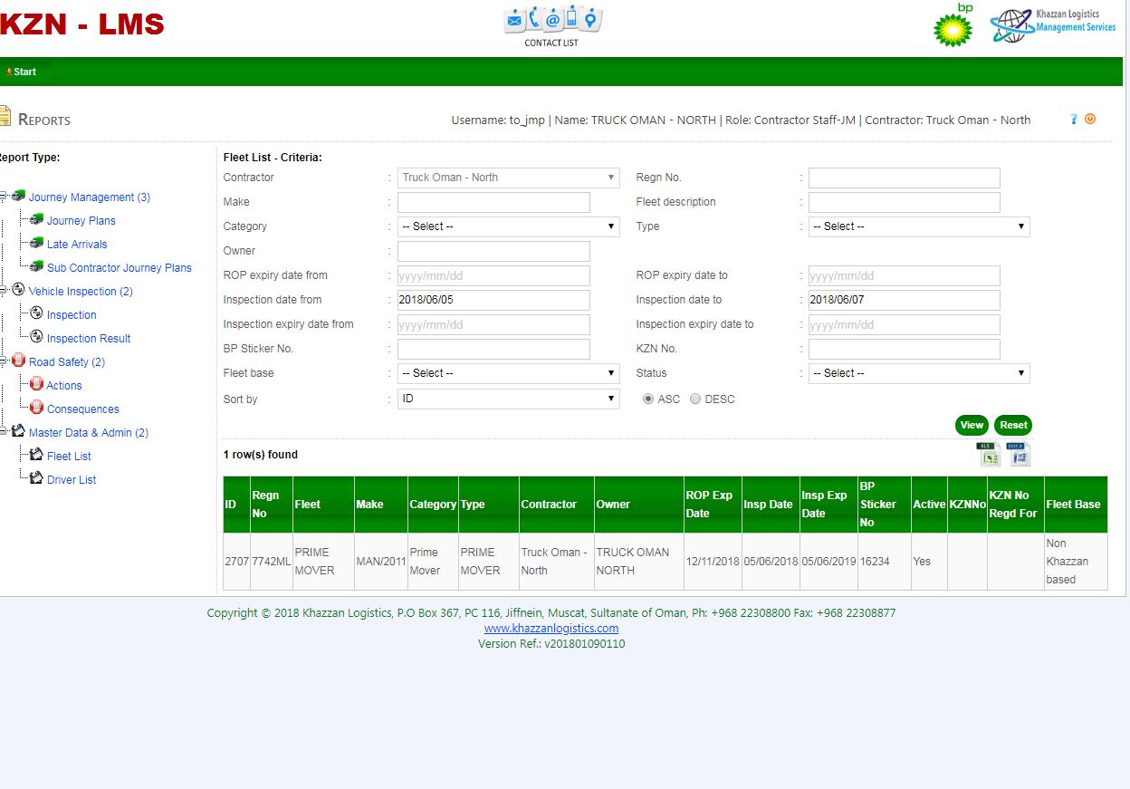Click the blue help question mark icon
The width and height of the screenshot is (1130, 789).
point(1074,119)
